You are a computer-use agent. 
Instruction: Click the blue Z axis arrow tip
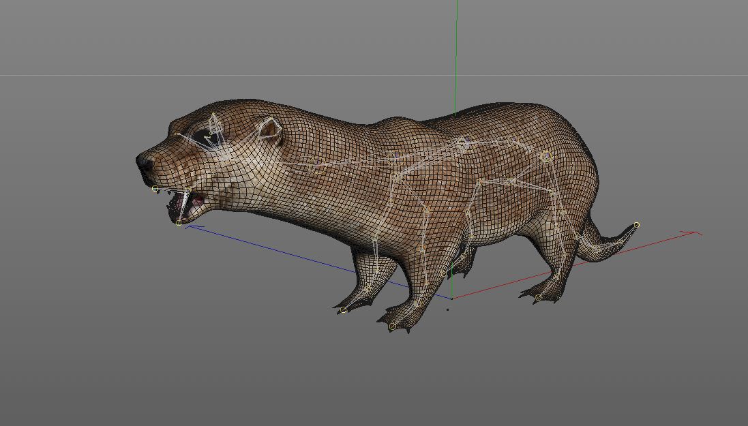click(190, 226)
